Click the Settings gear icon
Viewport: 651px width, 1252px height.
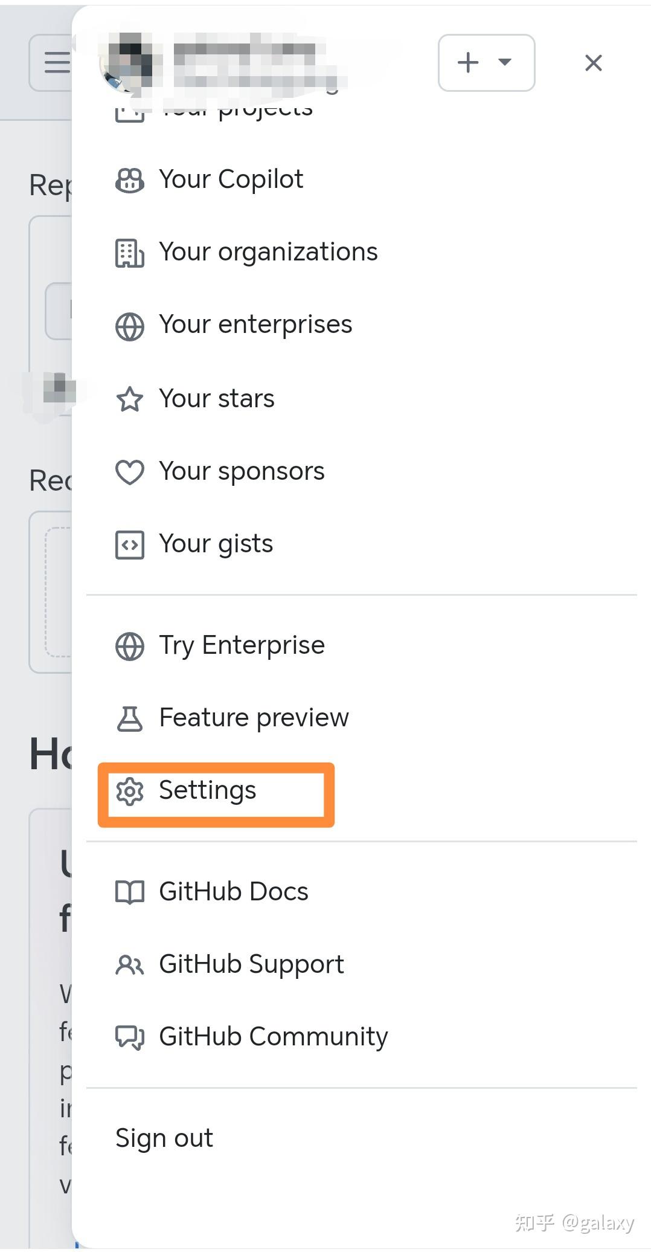click(129, 792)
